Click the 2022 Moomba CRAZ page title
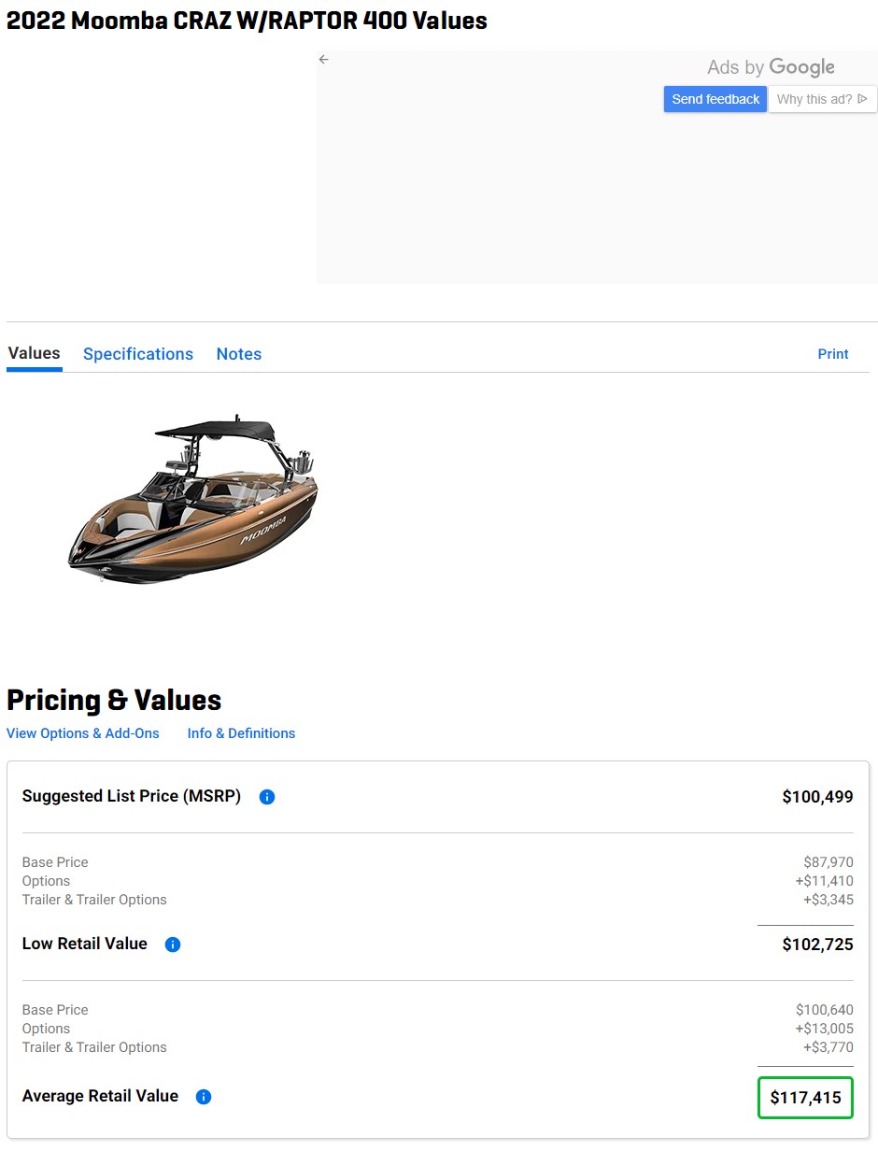 tap(247, 20)
